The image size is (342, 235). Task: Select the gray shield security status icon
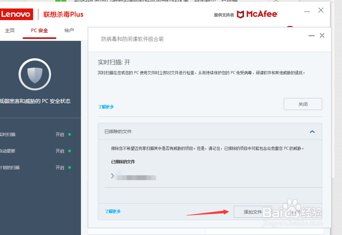[x=35, y=74]
